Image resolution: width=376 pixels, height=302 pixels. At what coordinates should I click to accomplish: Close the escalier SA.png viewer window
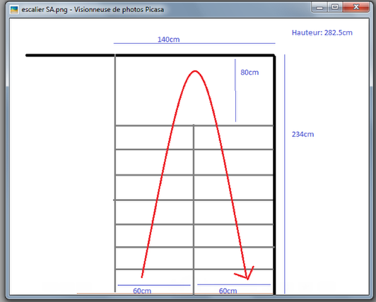point(356,7)
